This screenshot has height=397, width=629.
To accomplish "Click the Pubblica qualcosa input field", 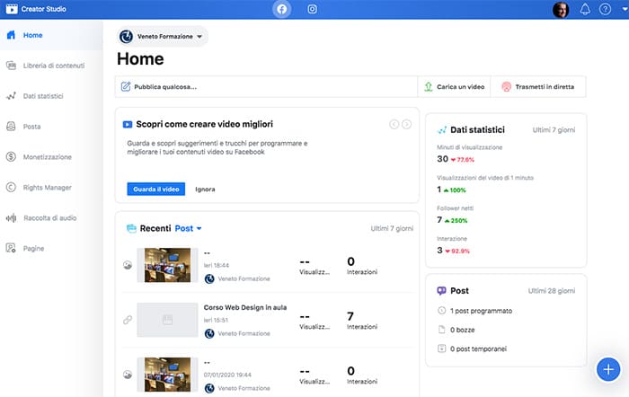I will (x=266, y=86).
